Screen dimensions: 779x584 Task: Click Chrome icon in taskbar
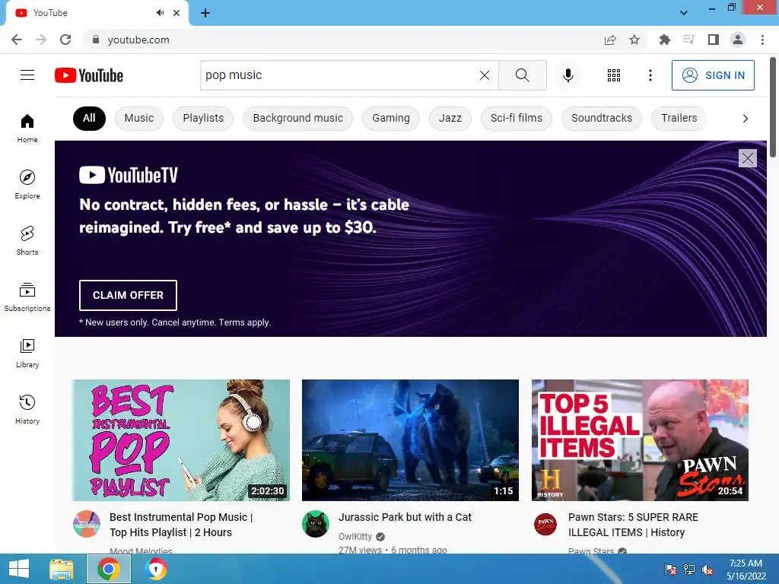click(109, 569)
